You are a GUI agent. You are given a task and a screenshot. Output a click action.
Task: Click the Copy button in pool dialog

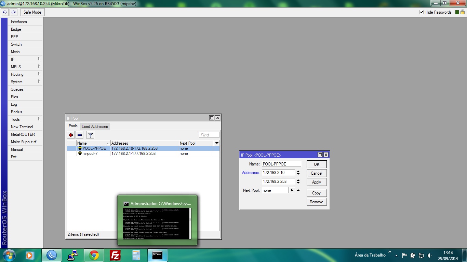pos(316,193)
